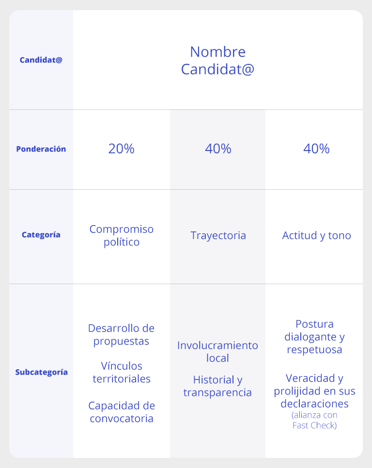Select Historial y transparencia subcategory
Viewport: 372px width, 468px height.
coord(217,386)
